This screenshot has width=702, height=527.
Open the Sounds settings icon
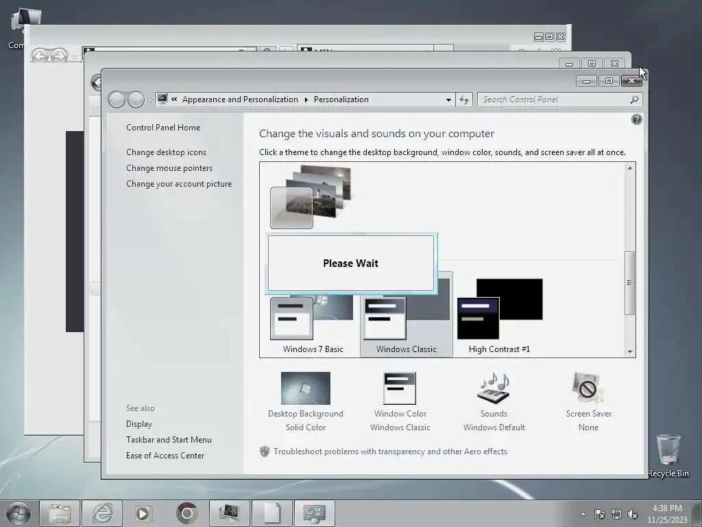[x=494, y=388]
